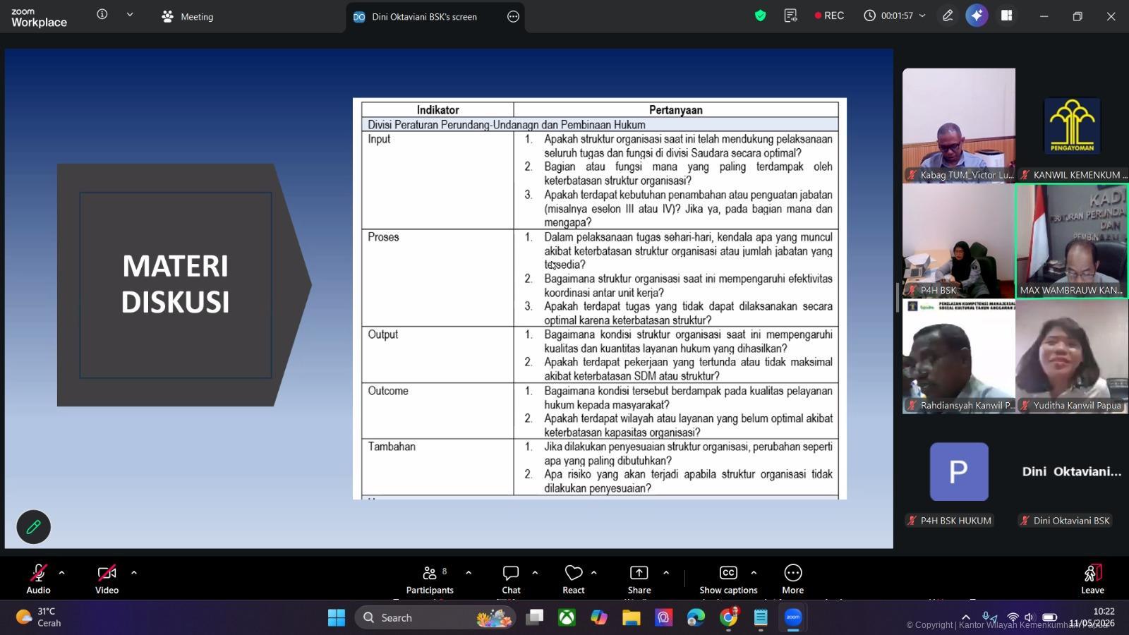Click the green annotation pen button on slide
1129x635 pixels.
pyautogui.click(x=33, y=526)
